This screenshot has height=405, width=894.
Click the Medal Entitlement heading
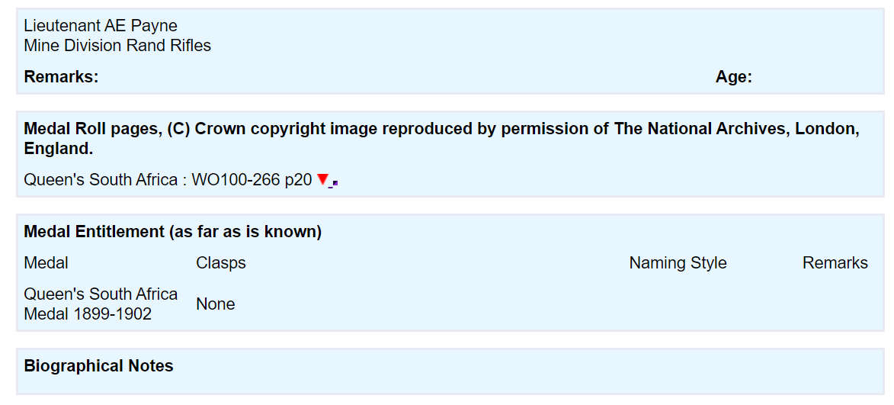[172, 232]
